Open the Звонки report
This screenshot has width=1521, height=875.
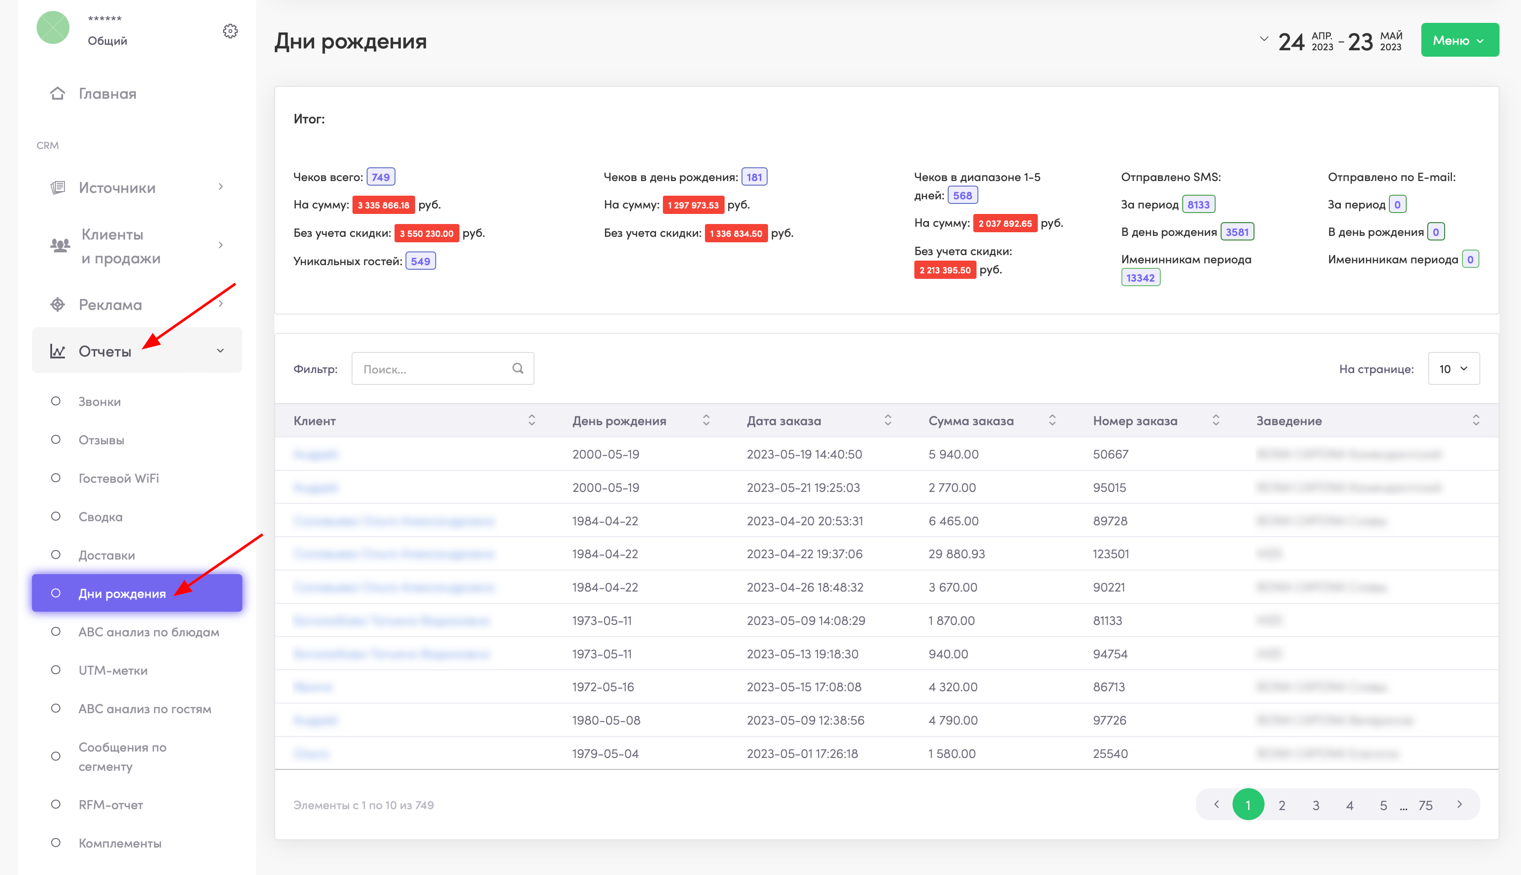[100, 401]
